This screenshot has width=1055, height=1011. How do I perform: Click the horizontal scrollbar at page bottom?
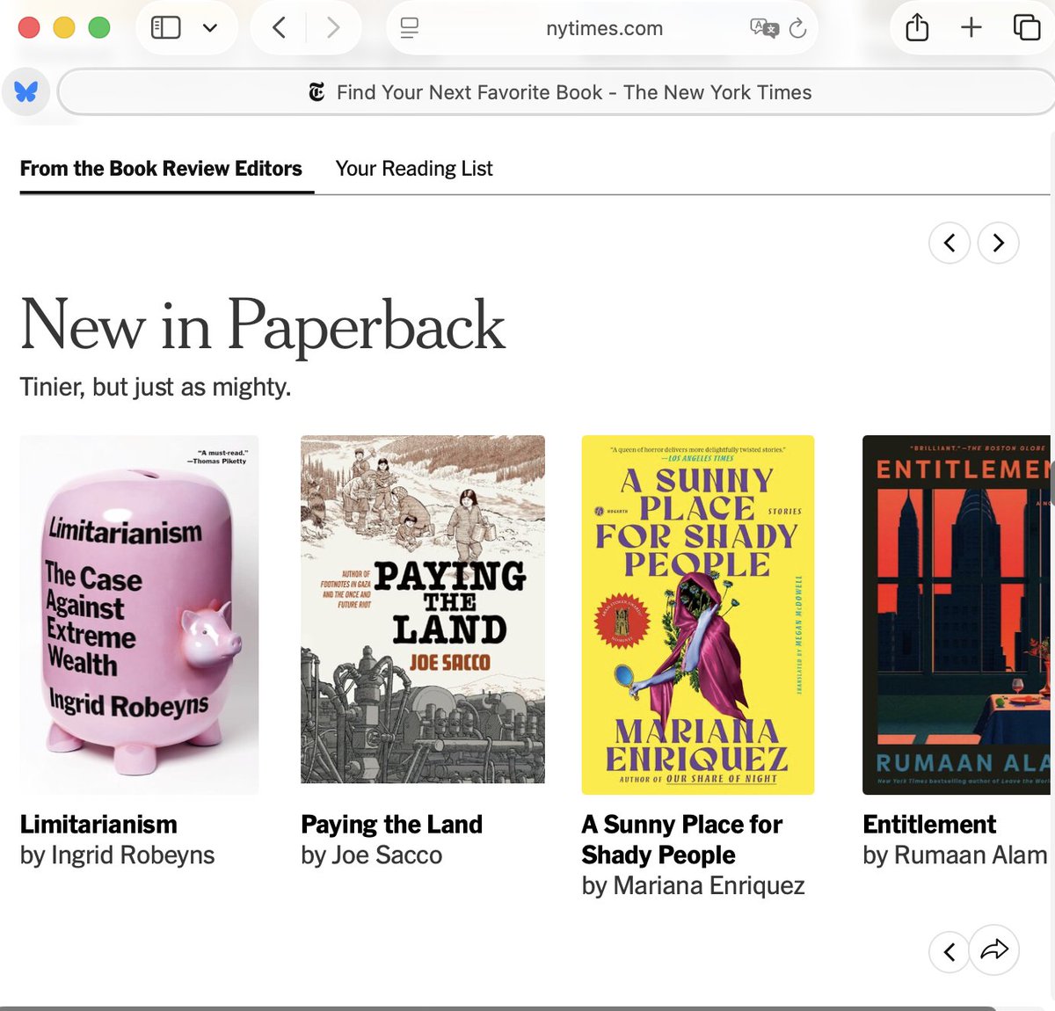point(498,1007)
